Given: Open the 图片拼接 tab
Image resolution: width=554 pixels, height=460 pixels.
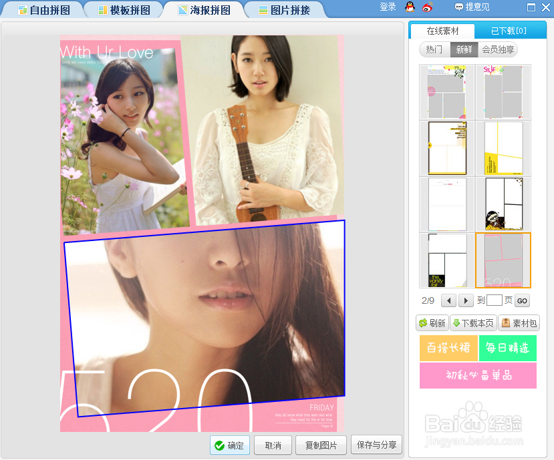Looking at the screenshot, I should pos(284,10).
